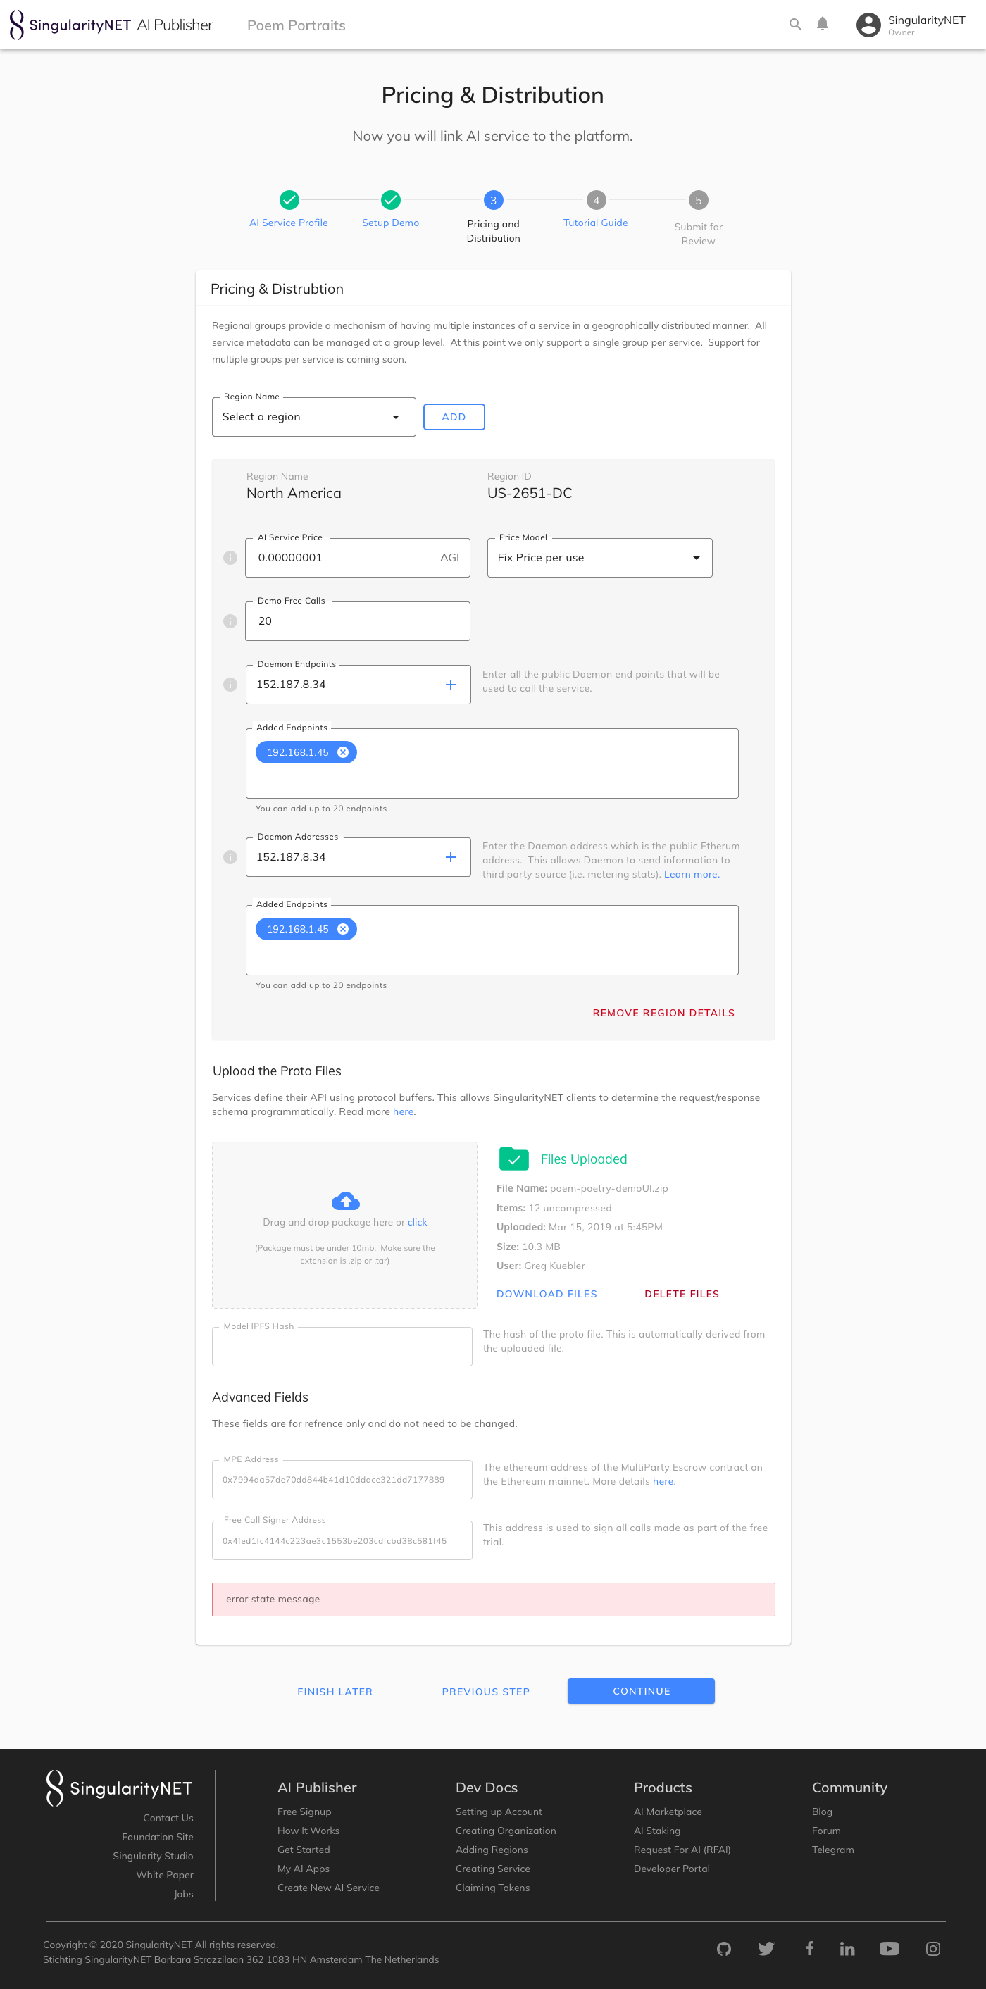986x1989 pixels.
Task: Click the cloud upload icon
Action: click(x=345, y=1200)
